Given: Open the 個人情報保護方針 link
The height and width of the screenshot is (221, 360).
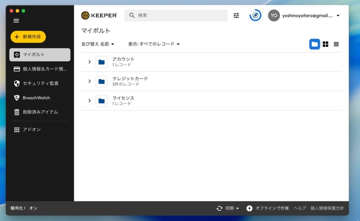Looking at the screenshot, I should (x=327, y=208).
